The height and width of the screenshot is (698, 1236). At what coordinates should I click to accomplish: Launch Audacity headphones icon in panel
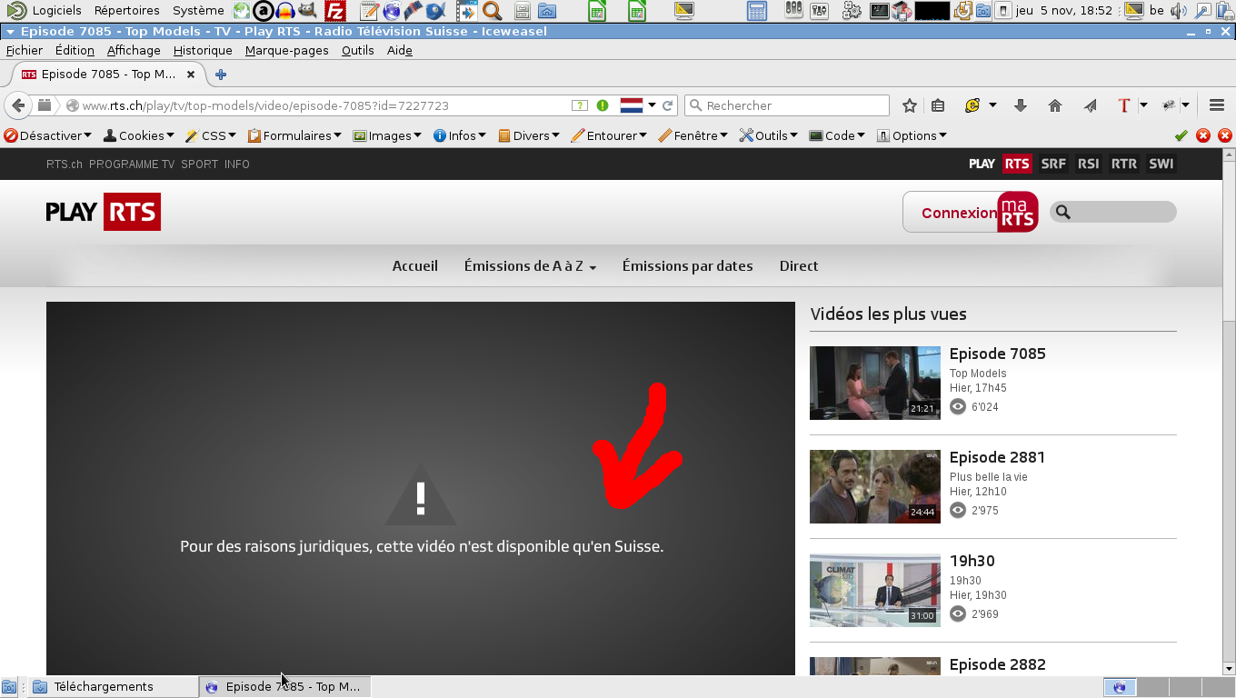tap(285, 11)
